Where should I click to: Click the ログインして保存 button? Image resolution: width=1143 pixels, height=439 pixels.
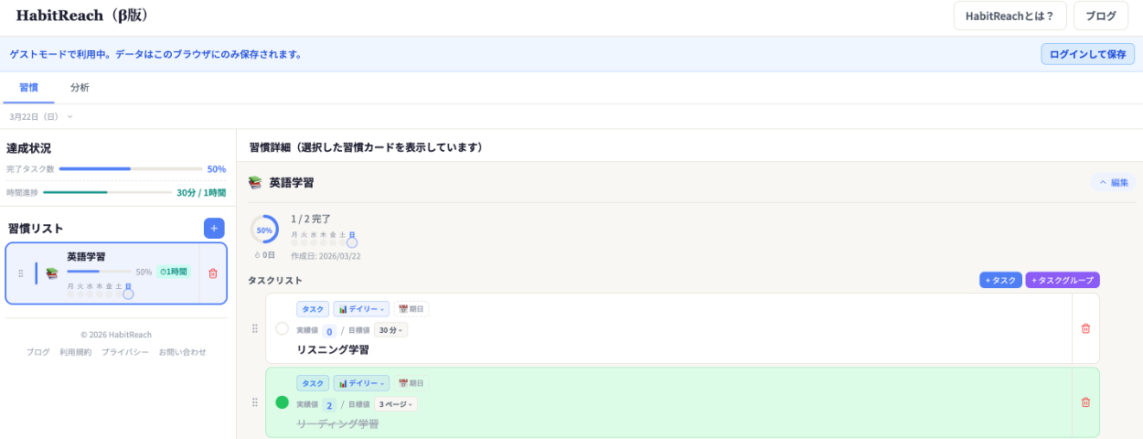pyautogui.click(x=1087, y=54)
